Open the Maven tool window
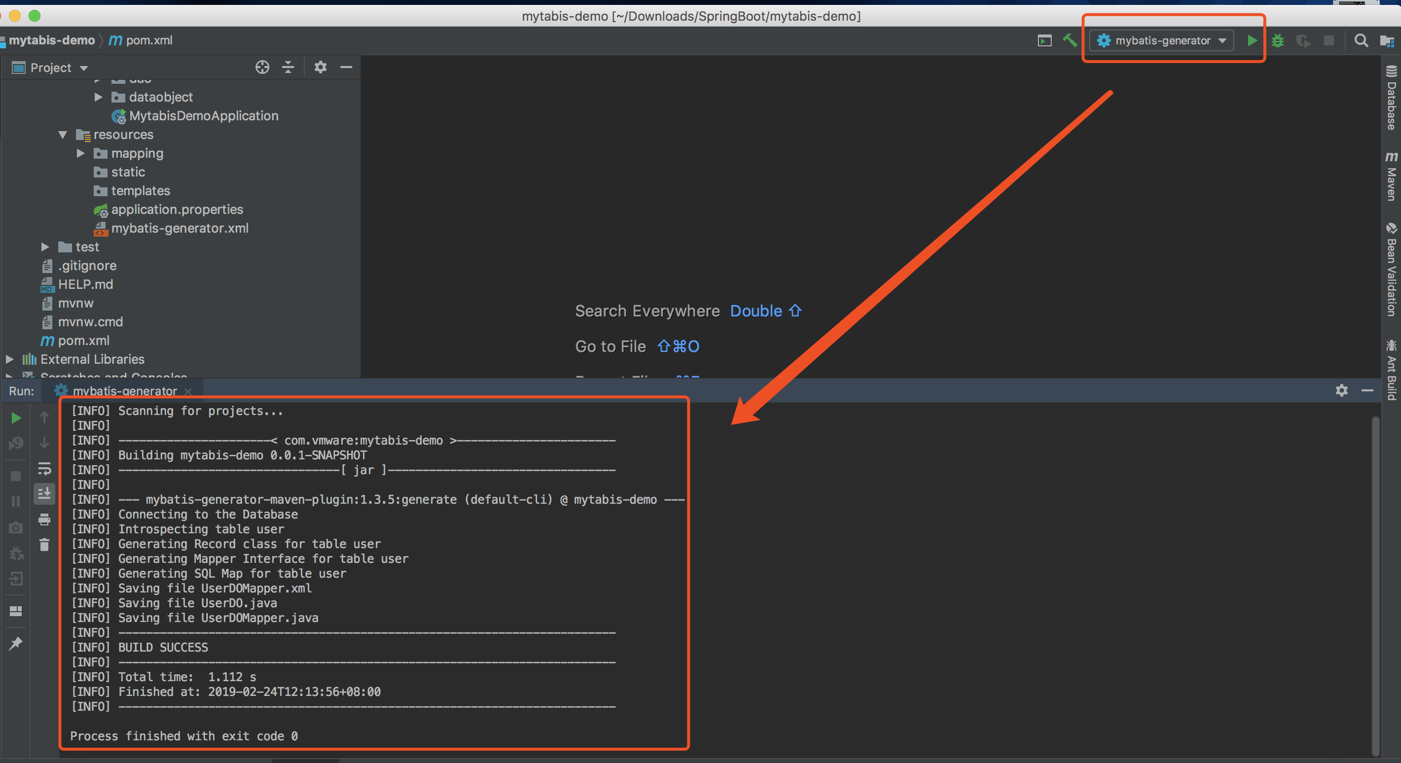Viewport: 1401px width, 763px height. (1391, 176)
